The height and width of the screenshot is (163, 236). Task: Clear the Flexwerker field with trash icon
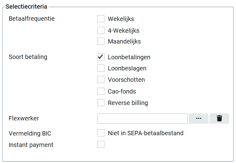pyautogui.click(x=219, y=119)
